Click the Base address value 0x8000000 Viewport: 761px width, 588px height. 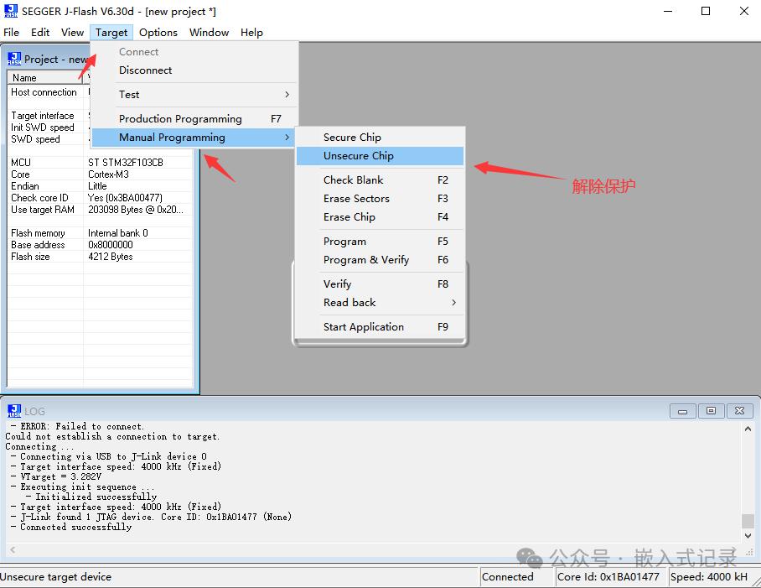pos(110,245)
